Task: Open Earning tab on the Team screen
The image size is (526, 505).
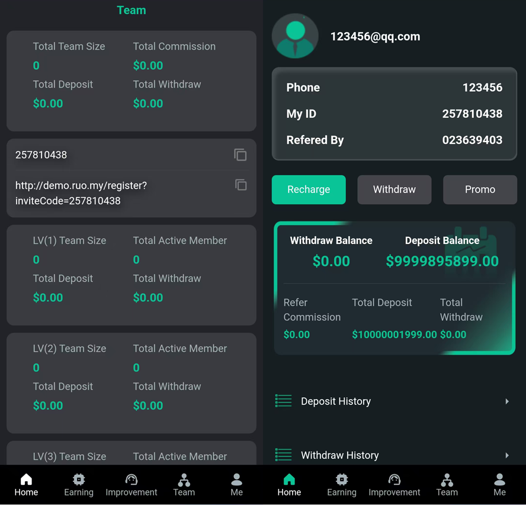Action: click(79, 484)
